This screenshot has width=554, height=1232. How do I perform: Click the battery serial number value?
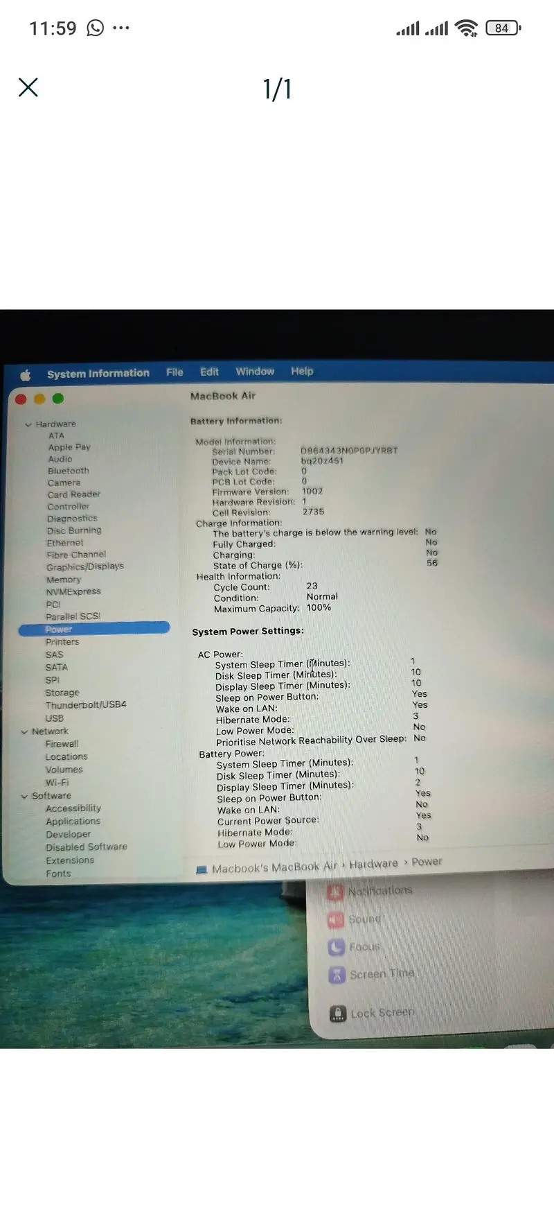[x=349, y=451]
